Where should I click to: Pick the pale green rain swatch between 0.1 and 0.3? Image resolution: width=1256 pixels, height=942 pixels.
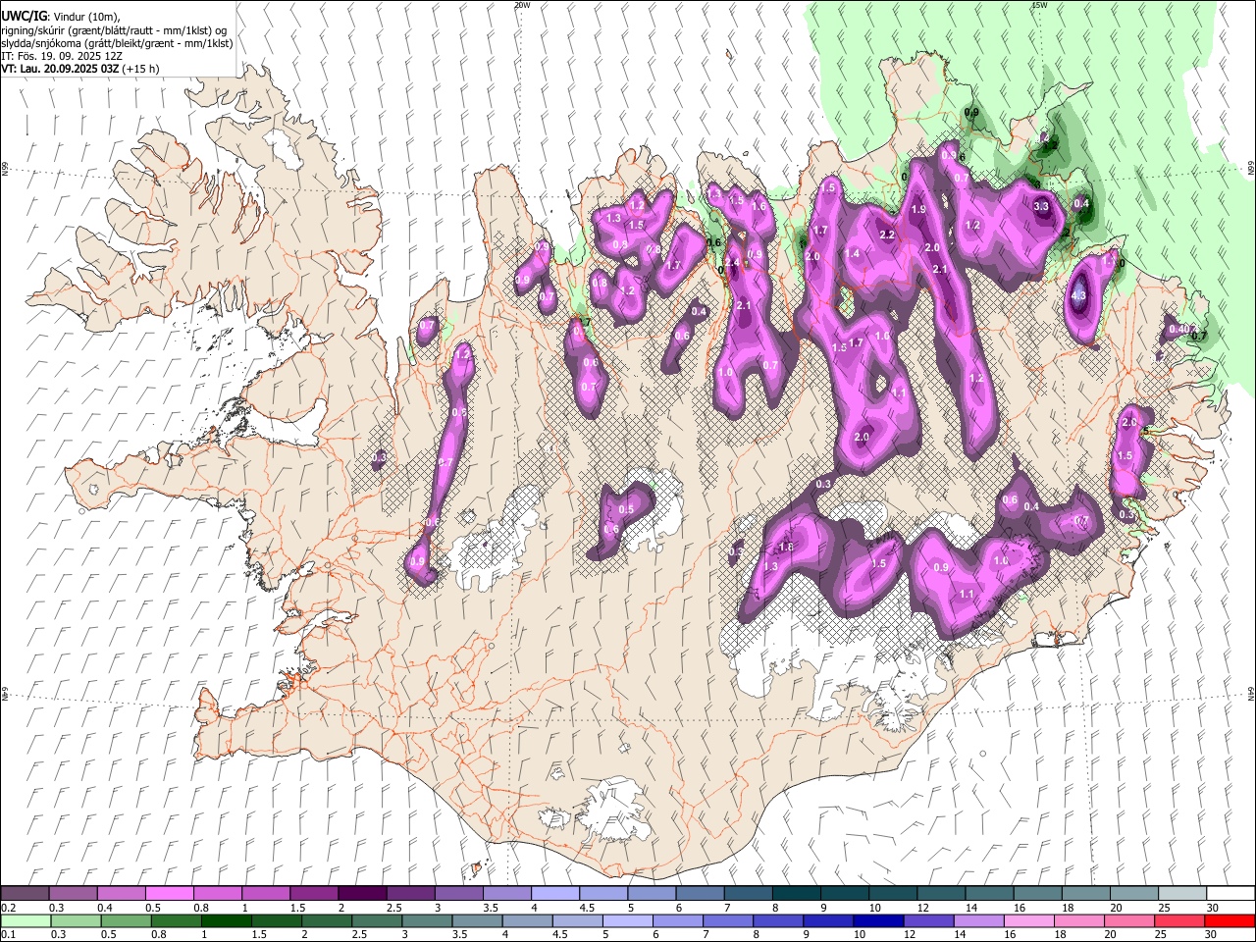[x=25, y=921]
